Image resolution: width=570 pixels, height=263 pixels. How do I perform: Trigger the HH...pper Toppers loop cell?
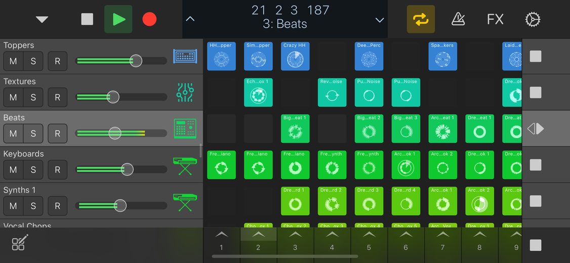click(221, 56)
